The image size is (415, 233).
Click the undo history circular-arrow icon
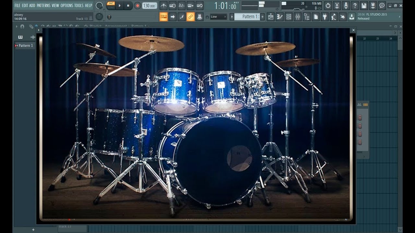click(328, 6)
